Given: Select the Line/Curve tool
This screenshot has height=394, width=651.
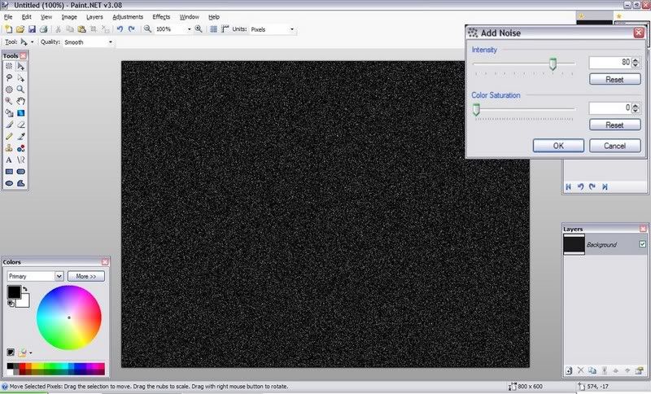Looking at the screenshot, I should [21, 160].
